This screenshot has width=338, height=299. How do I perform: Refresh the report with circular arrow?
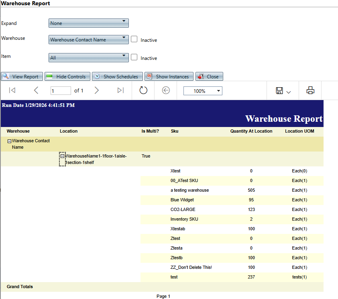click(x=143, y=90)
